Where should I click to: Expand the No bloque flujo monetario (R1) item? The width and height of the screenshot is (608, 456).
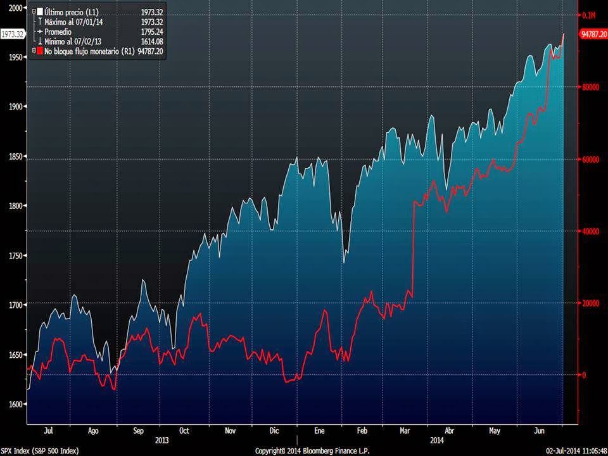tap(32, 51)
